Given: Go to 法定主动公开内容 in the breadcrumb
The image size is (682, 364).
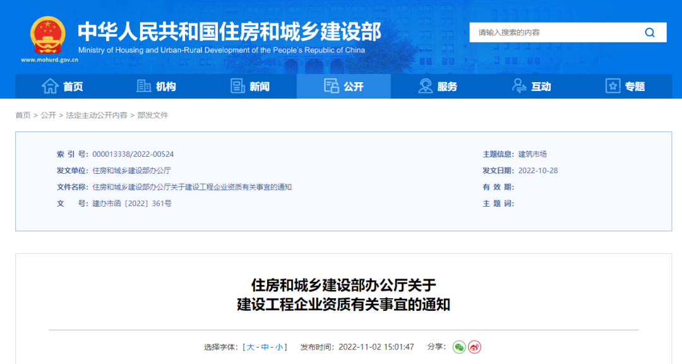Looking at the screenshot, I should pos(97,116).
